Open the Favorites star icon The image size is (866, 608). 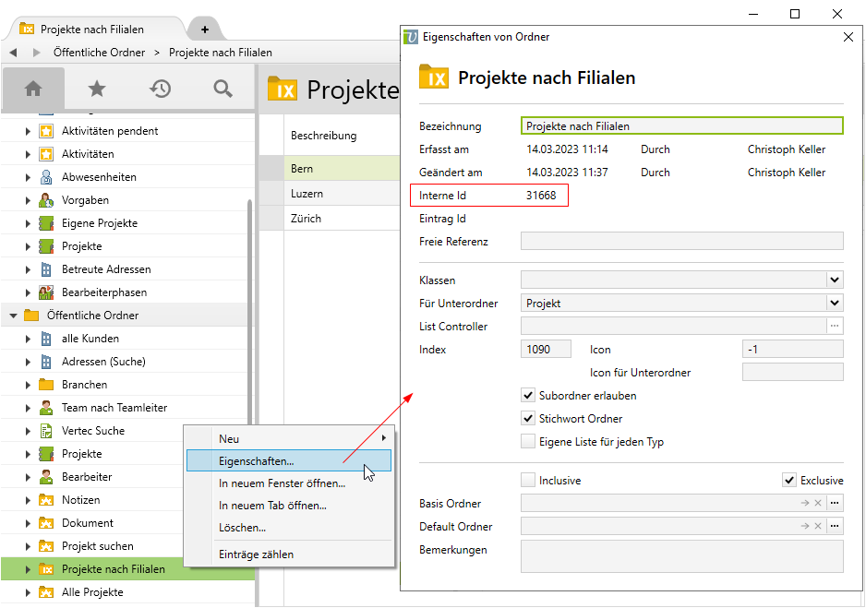pyautogui.click(x=97, y=89)
